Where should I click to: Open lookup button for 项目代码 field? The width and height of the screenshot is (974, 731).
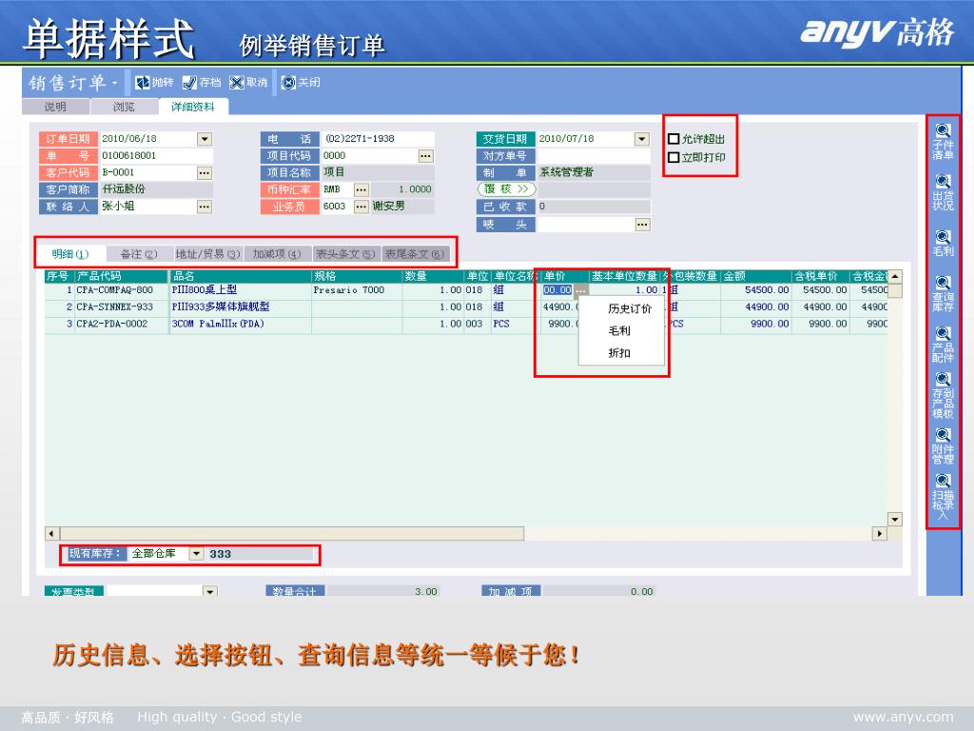425,156
